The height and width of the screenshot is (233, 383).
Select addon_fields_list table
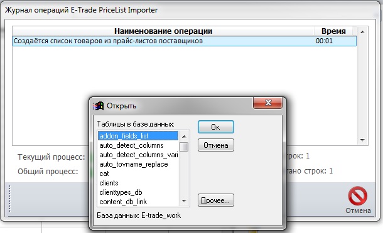pyautogui.click(x=138, y=136)
